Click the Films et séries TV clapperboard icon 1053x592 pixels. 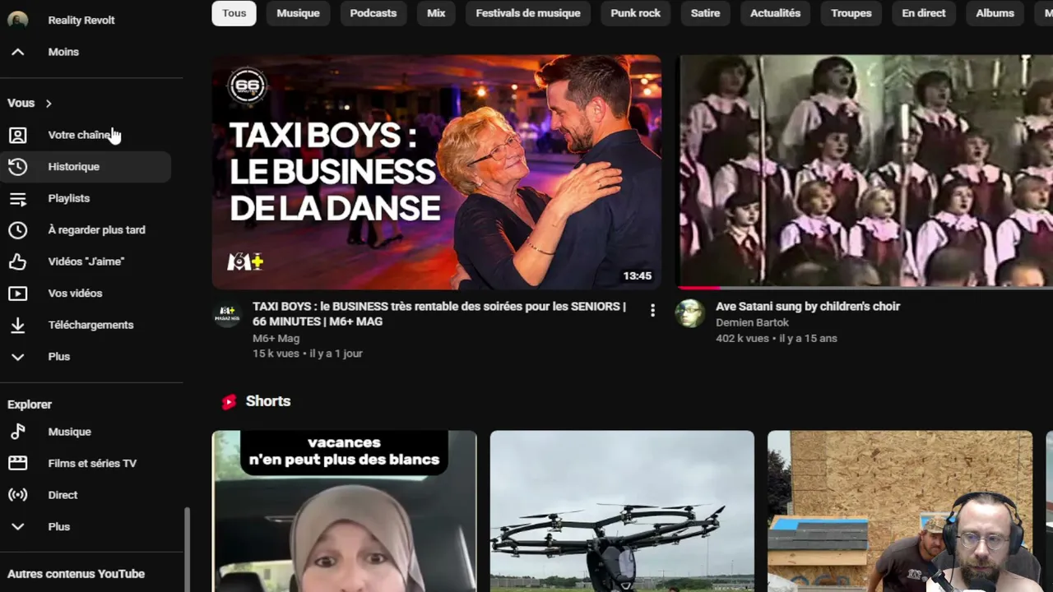[17, 464]
